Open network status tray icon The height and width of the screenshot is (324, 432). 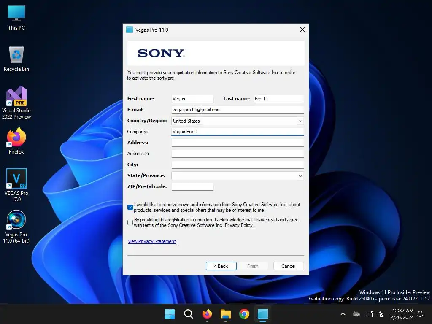pyautogui.click(x=370, y=314)
